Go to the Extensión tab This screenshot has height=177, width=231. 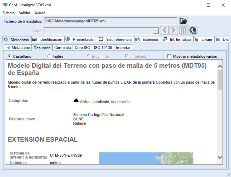point(148,40)
